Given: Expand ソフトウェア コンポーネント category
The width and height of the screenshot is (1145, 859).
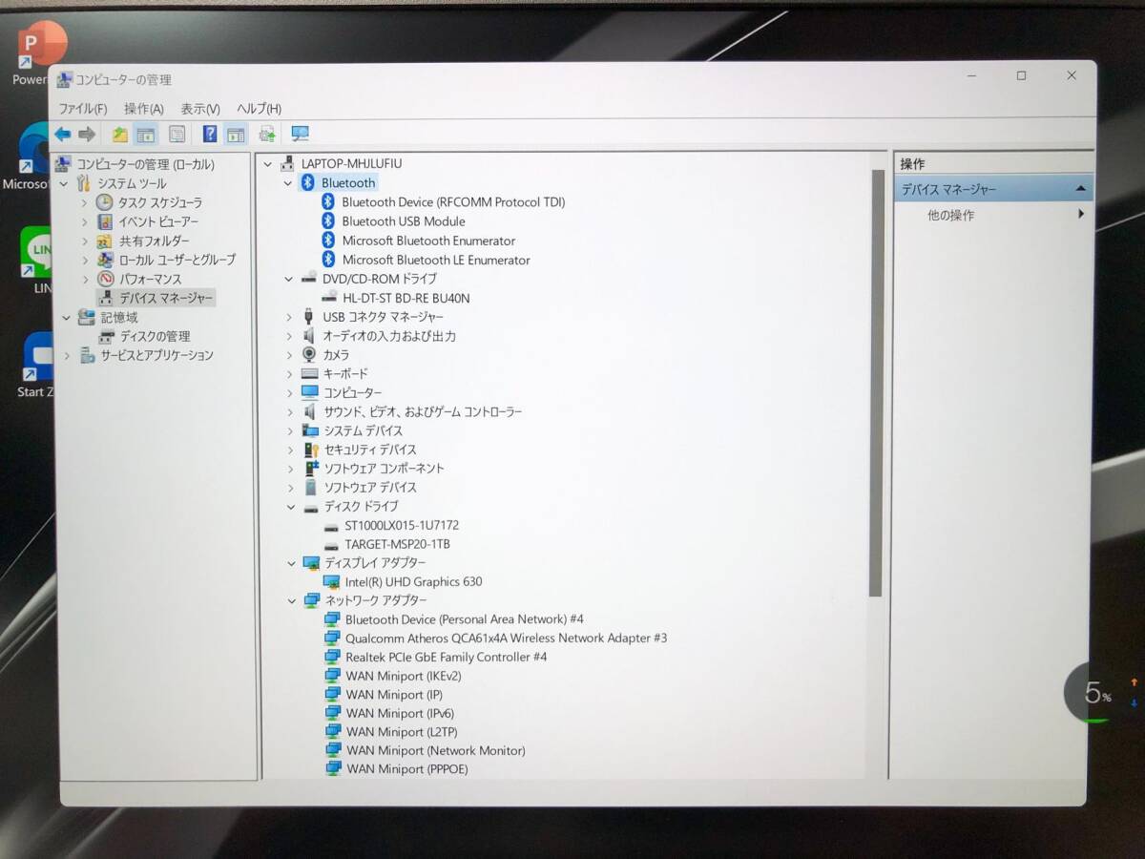Looking at the screenshot, I should pyautogui.click(x=290, y=469).
